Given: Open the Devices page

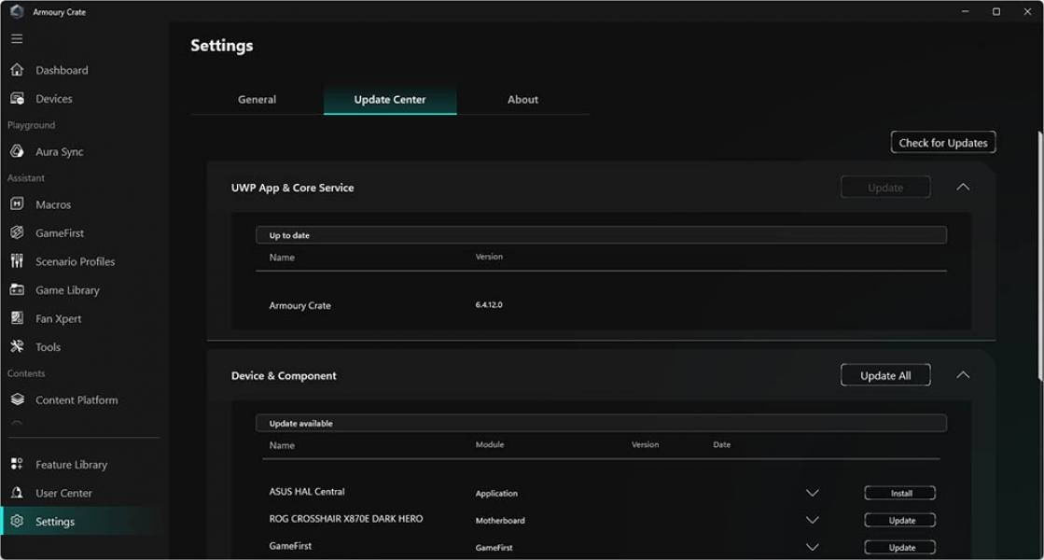Looking at the screenshot, I should [x=54, y=99].
